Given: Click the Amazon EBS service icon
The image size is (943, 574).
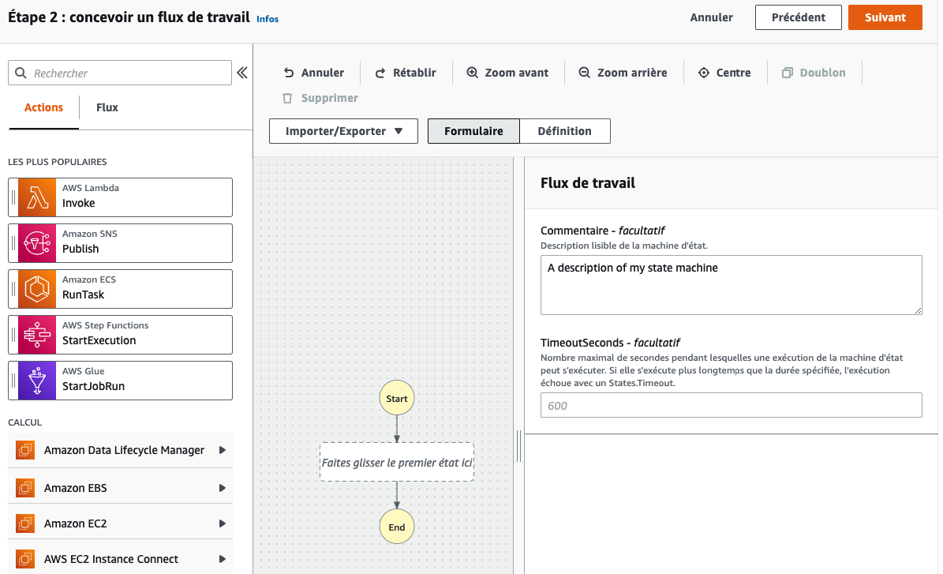Looking at the screenshot, I should [25, 487].
